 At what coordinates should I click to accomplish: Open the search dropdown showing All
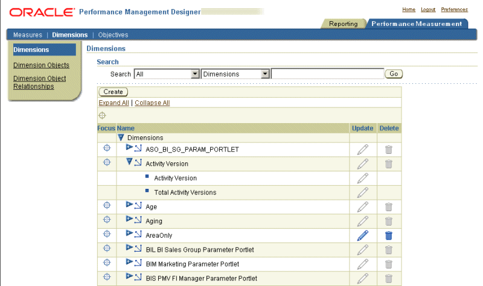click(167, 74)
